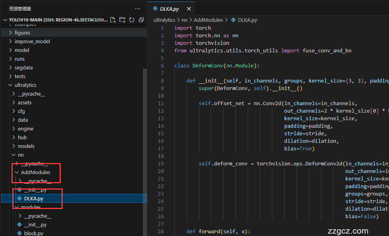Close the DLKA.py editor tab
The image size is (389, 236).
[x=189, y=9]
